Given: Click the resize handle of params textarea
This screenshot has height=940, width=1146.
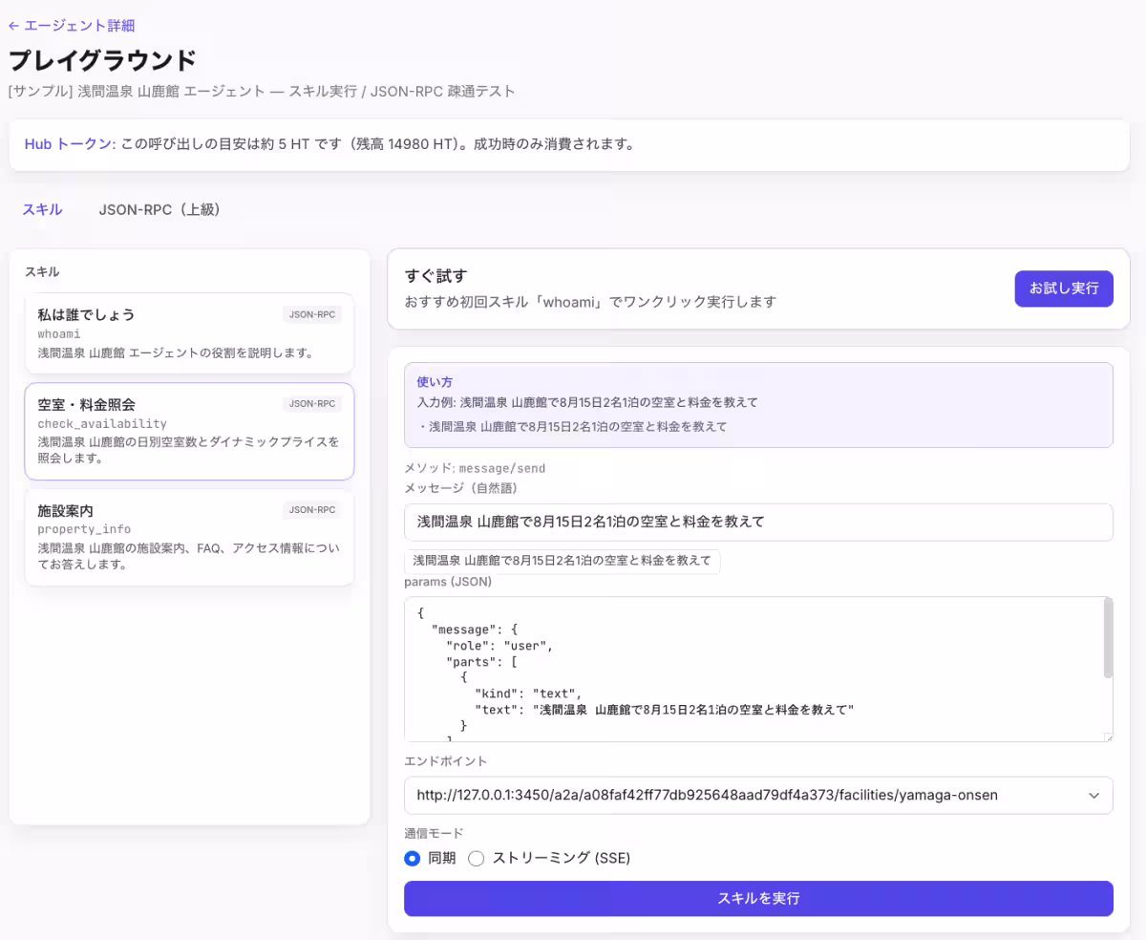Looking at the screenshot, I should coord(1108,737).
